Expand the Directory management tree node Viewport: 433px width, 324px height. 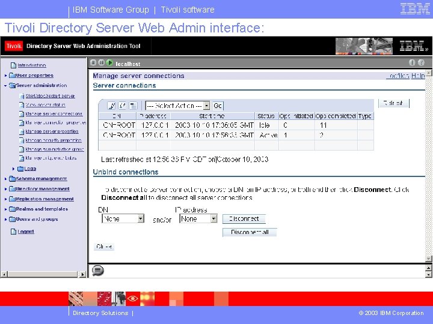(x=5, y=189)
